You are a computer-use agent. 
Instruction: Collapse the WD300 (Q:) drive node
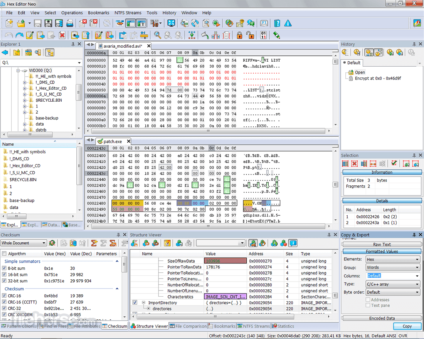click(x=18, y=70)
